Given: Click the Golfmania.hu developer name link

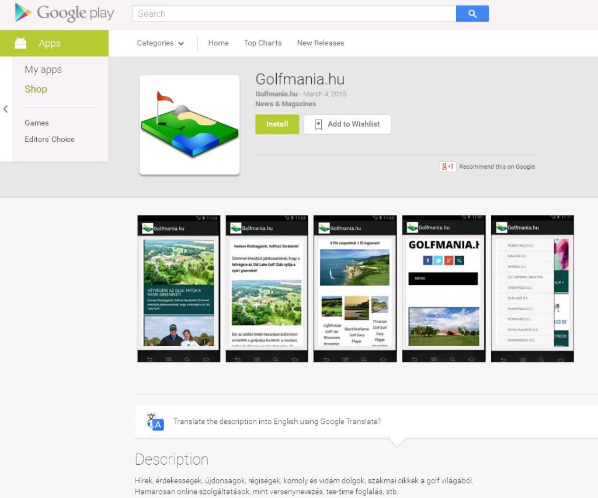Looking at the screenshot, I should coord(276,94).
